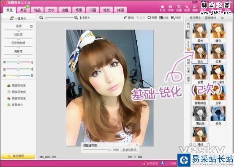234x167 pixels.
Task: Open the 拼图 tab
Action: click(120, 10)
